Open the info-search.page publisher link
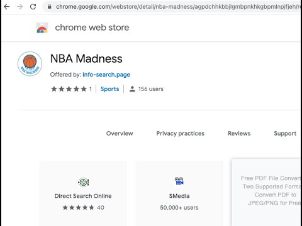Viewport: 302px width, 226px height. click(x=106, y=75)
